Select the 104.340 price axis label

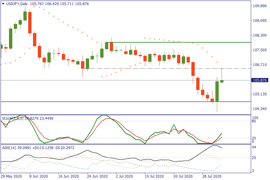tap(260, 109)
